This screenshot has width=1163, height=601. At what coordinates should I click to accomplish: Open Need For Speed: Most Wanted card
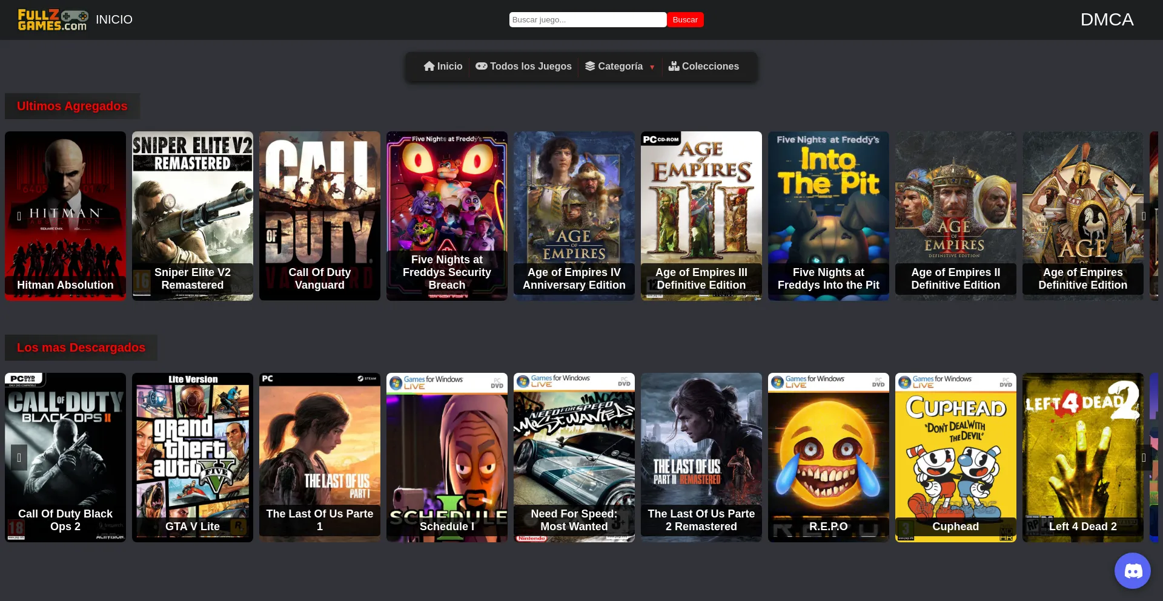(x=574, y=458)
